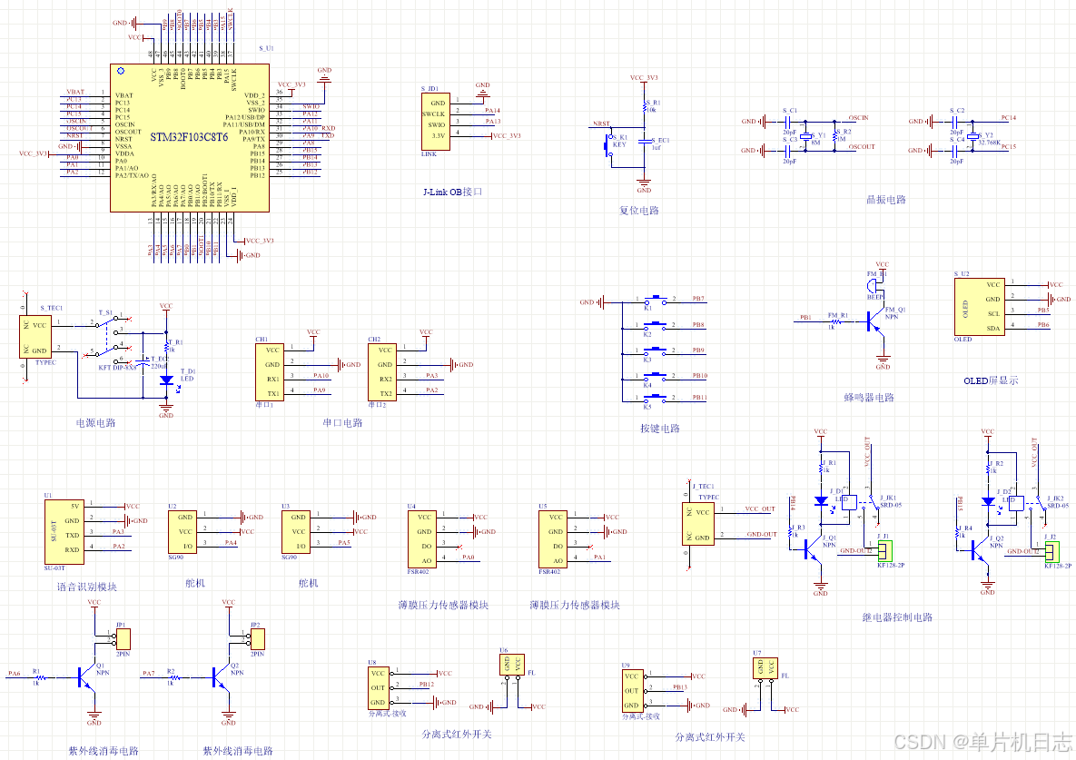The width and height of the screenshot is (1076, 760).
Task: Select the U3 SG90 servo connector
Action: pyautogui.click(x=295, y=531)
